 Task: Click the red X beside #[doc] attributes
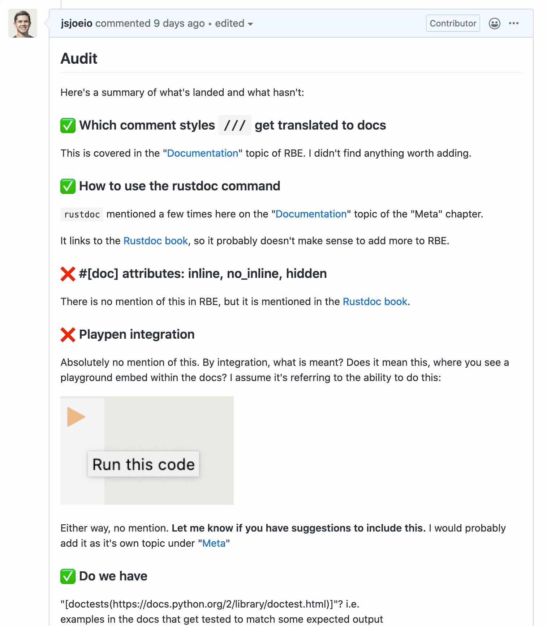click(68, 274)
